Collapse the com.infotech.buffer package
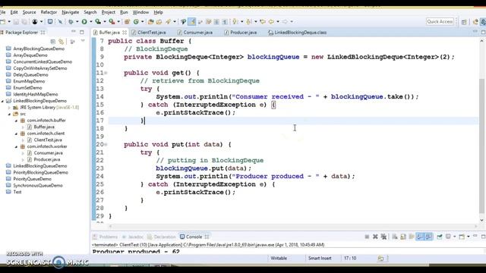This screenshot has width=486, height=273. coord(16,121)
